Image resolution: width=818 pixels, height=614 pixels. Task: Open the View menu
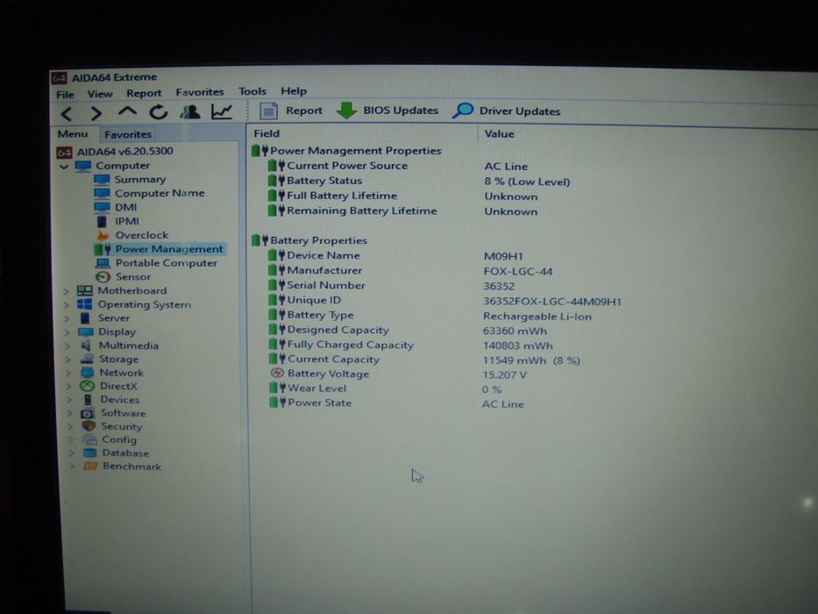100,94
